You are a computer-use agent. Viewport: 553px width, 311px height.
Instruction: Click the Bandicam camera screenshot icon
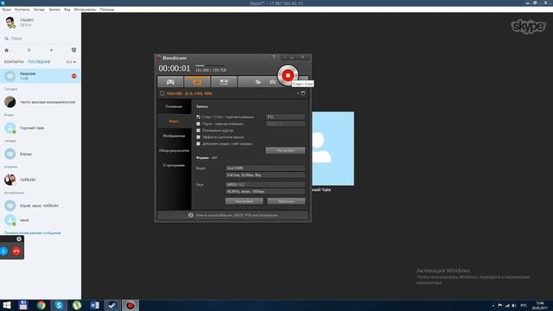tap(273, 82)
